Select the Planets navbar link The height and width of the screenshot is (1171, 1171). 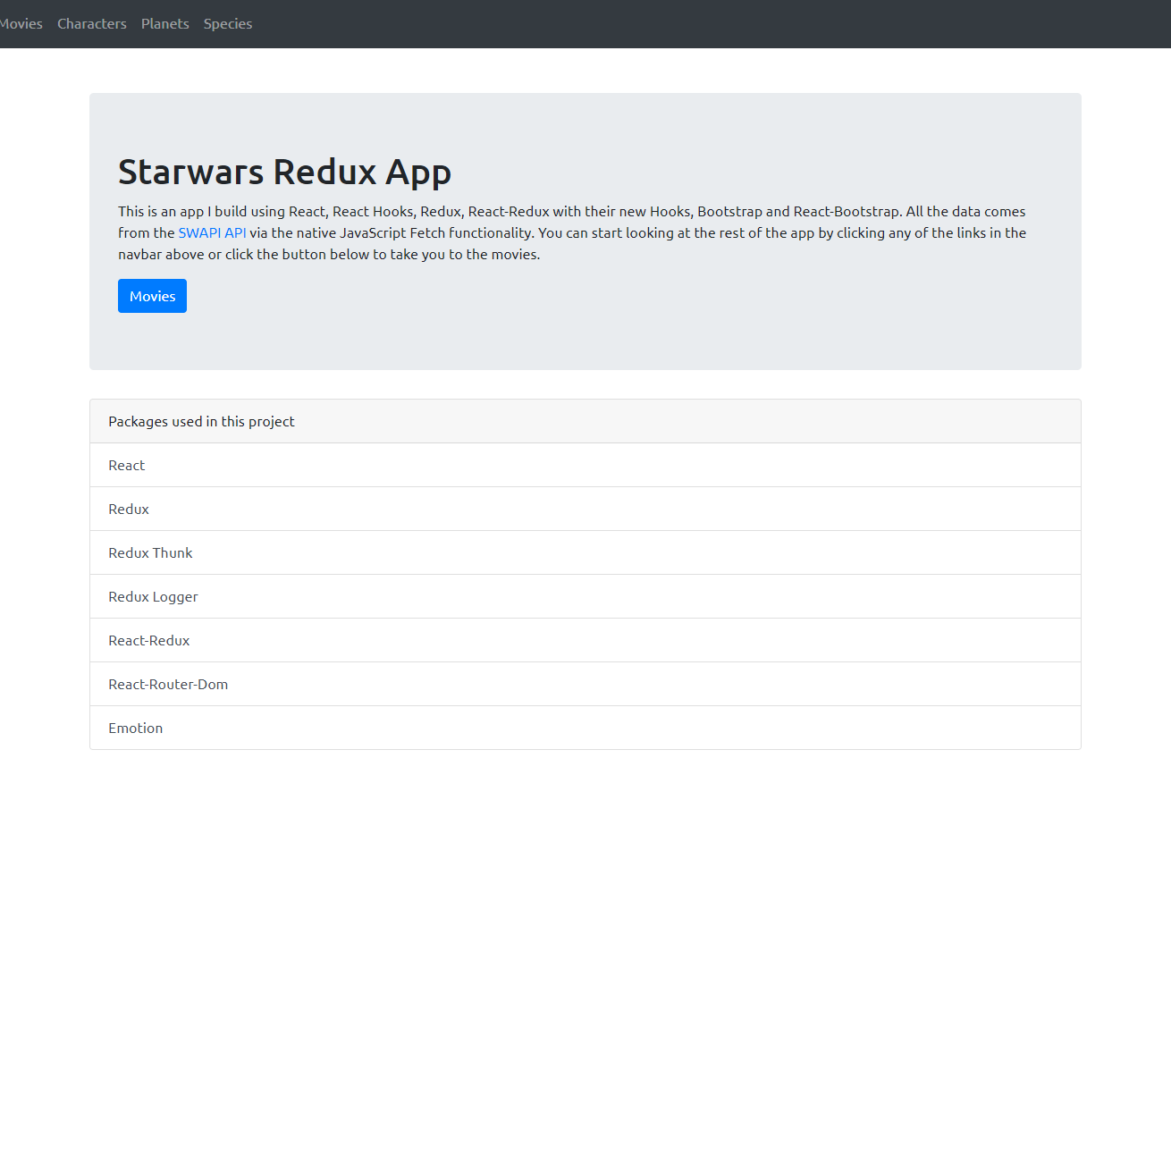[165, 24]
